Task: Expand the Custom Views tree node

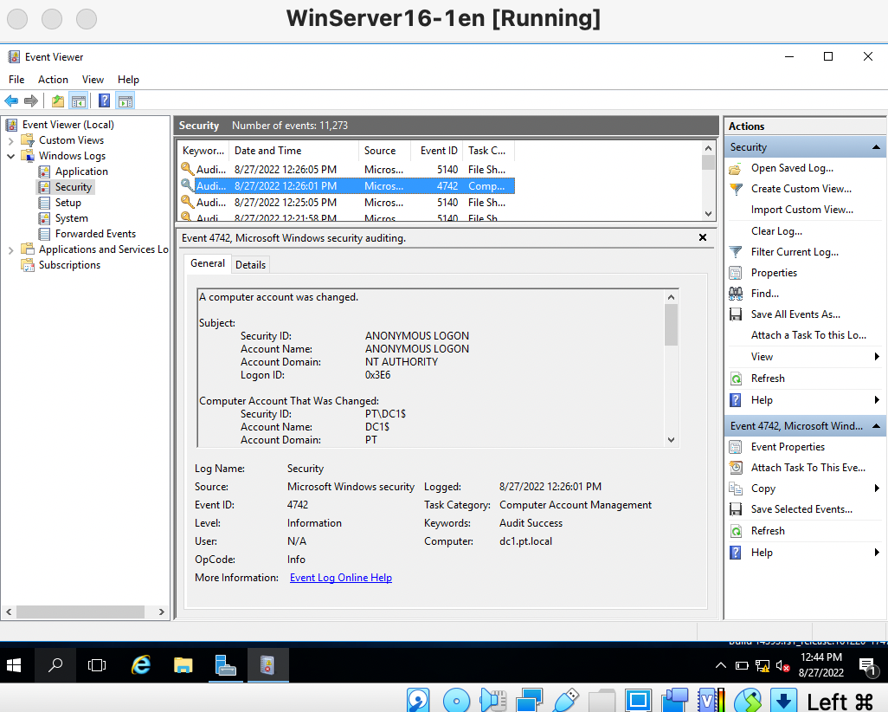Action: (x=10, y=140)
